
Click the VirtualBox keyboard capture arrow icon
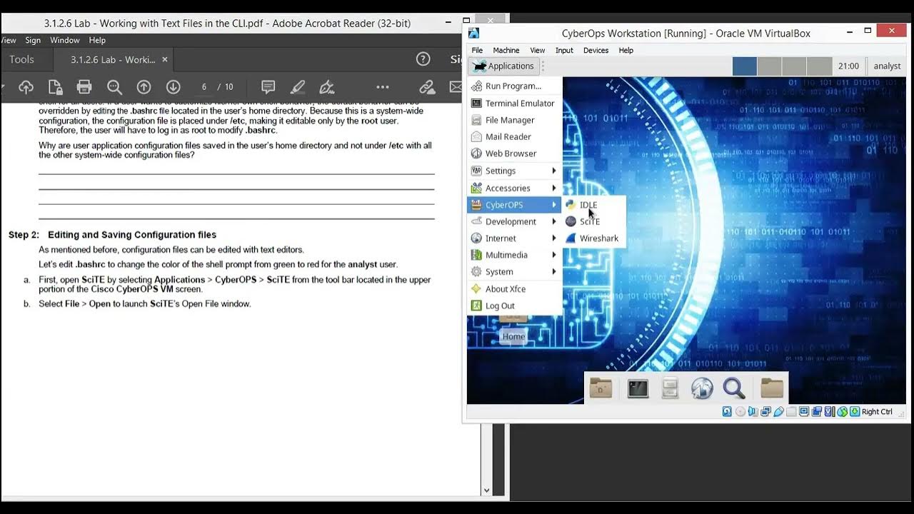point(855,412)
